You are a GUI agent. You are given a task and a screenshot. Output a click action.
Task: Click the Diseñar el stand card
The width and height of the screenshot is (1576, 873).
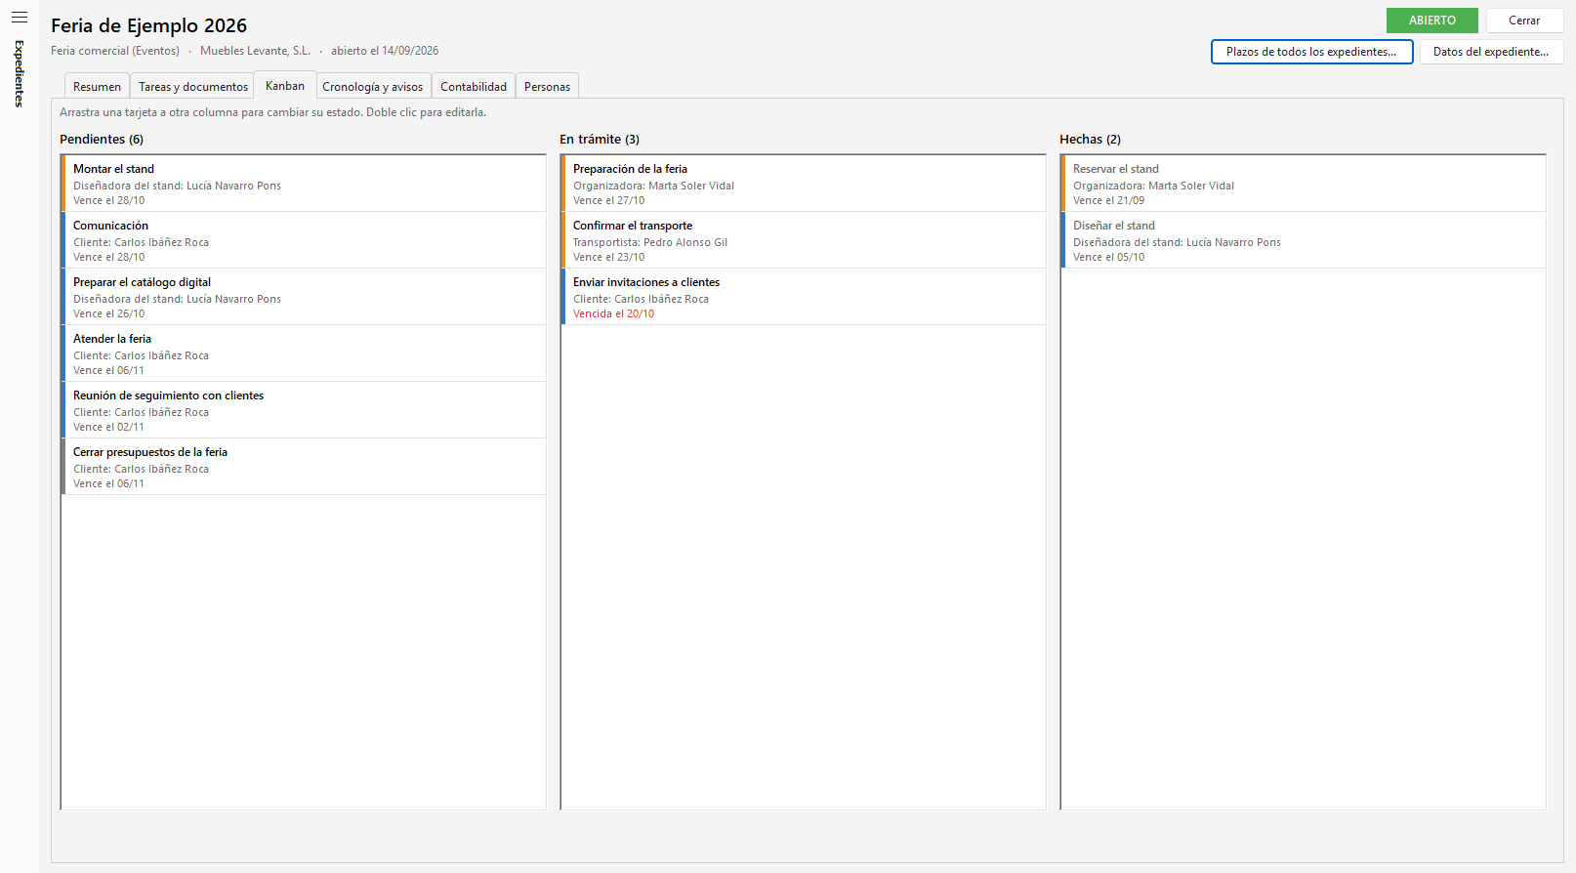pyautogui.click(x=1304, y=240)
